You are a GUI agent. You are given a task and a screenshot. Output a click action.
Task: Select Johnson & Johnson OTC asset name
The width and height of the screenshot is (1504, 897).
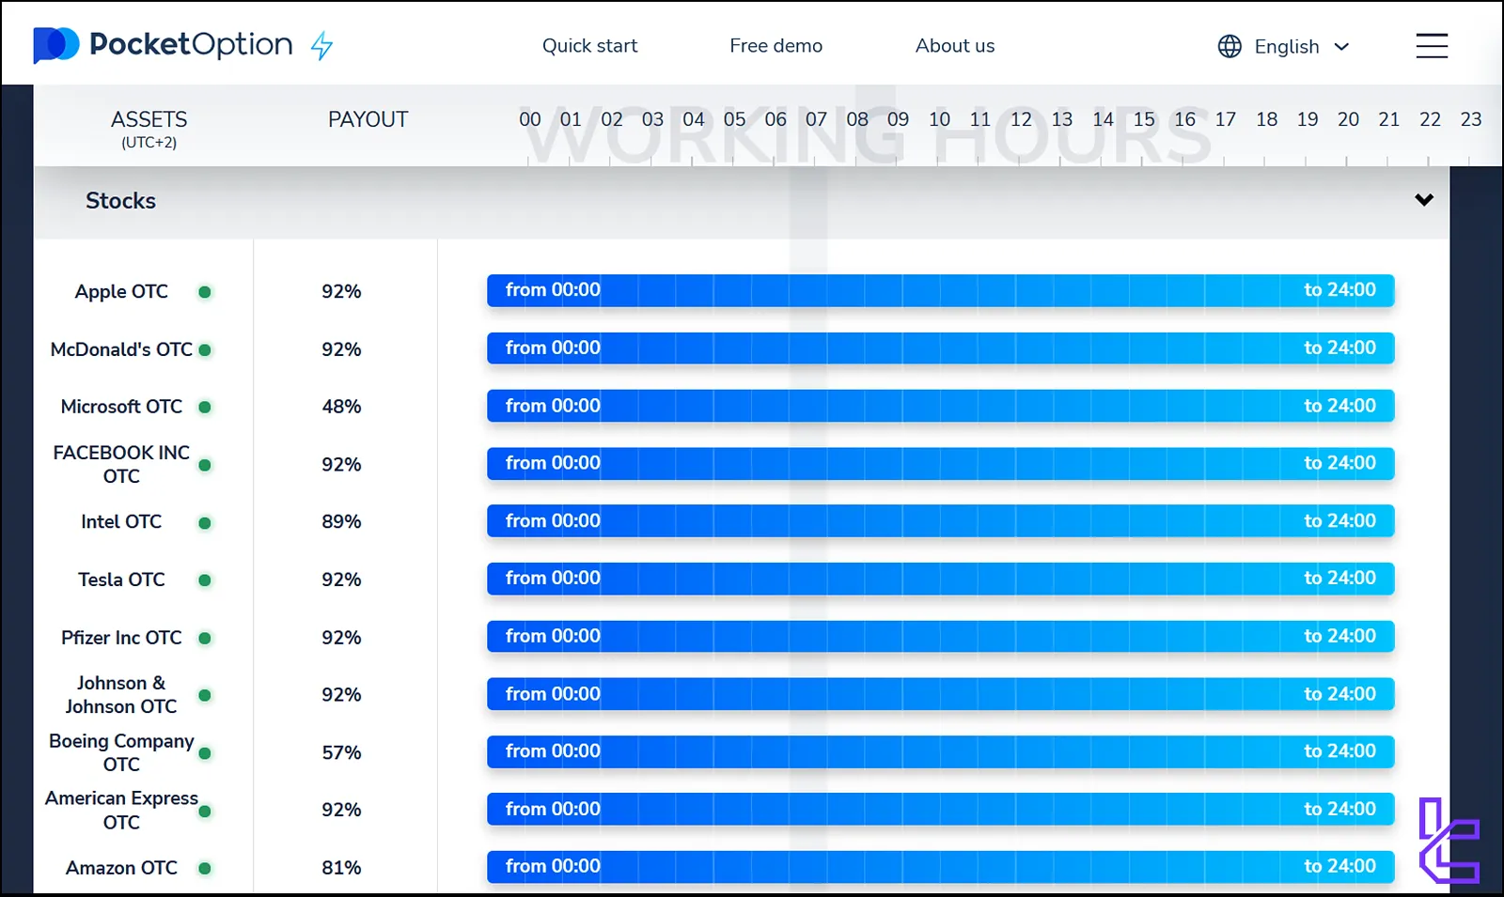coord(120,694)
